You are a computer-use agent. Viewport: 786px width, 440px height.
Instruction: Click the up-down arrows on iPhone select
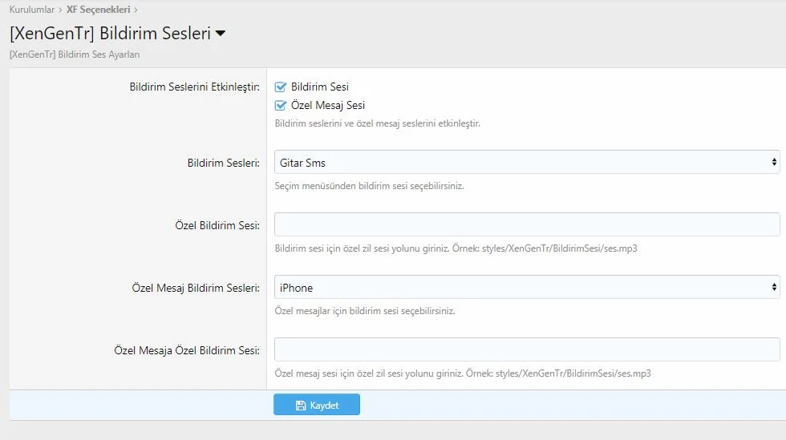(x=773, y=287)
